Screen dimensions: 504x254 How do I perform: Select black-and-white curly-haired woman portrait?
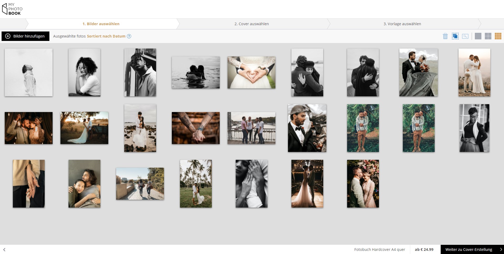(x=84, y=72)
